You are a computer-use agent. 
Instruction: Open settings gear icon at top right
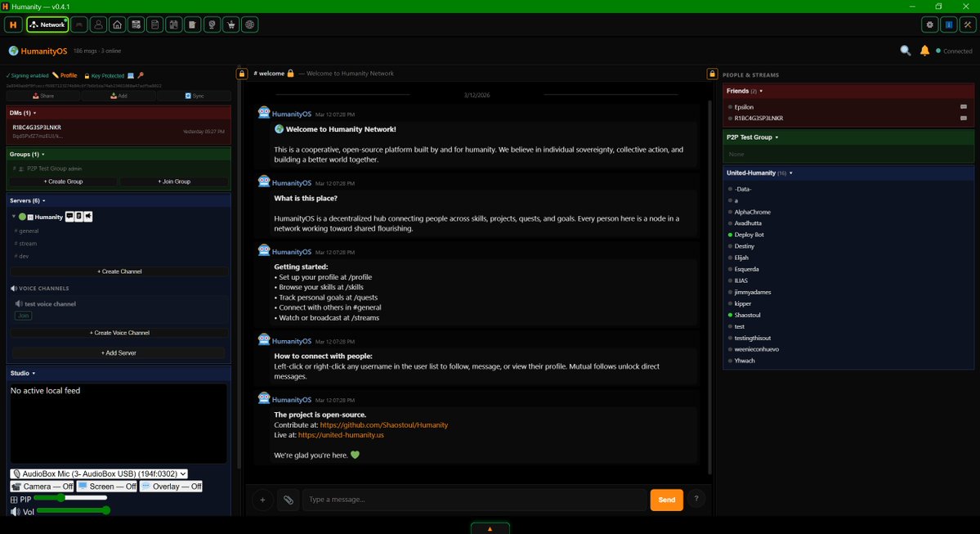(930, 25)
